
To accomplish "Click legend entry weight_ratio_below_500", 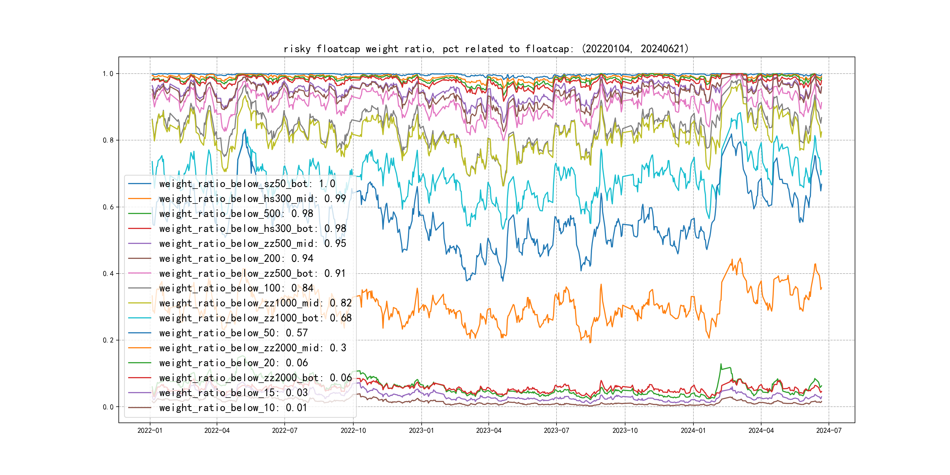I will click(236, 213).
